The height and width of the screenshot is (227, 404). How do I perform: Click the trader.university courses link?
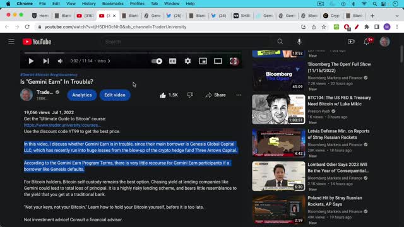62,125
